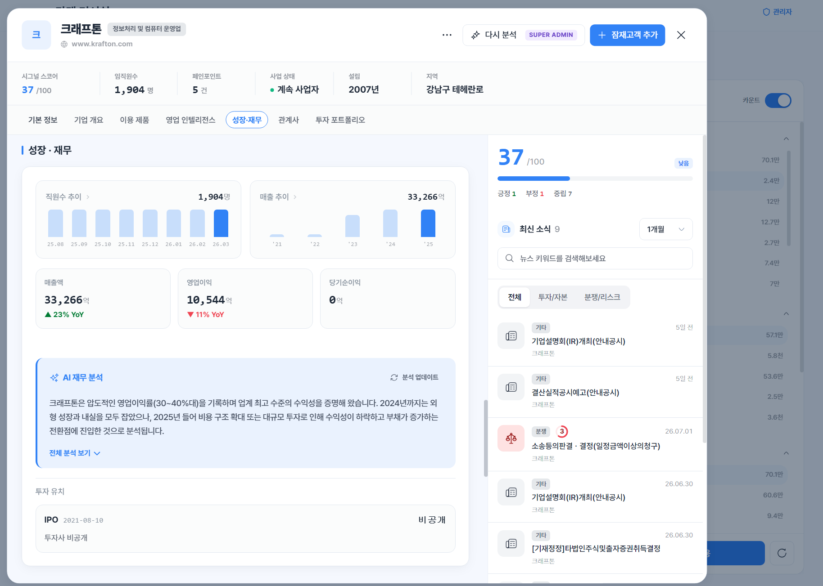Click news icon of 5일 전 기업설명회(IR)개최 item
Viewport: 823px width, 586px height.
(x=511, y=336)
